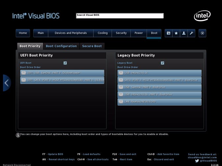The width and height of the screenshot is (222, 166).
Task: Open the wrench advanced settings icon
Action: coord(191,33)
